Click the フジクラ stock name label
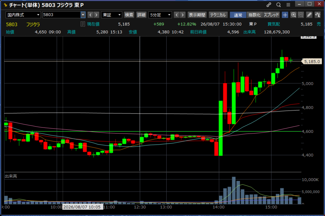 pos(33,24)
